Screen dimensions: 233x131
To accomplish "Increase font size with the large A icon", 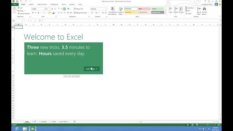I will pyautogui.click(x=52, y=9).
